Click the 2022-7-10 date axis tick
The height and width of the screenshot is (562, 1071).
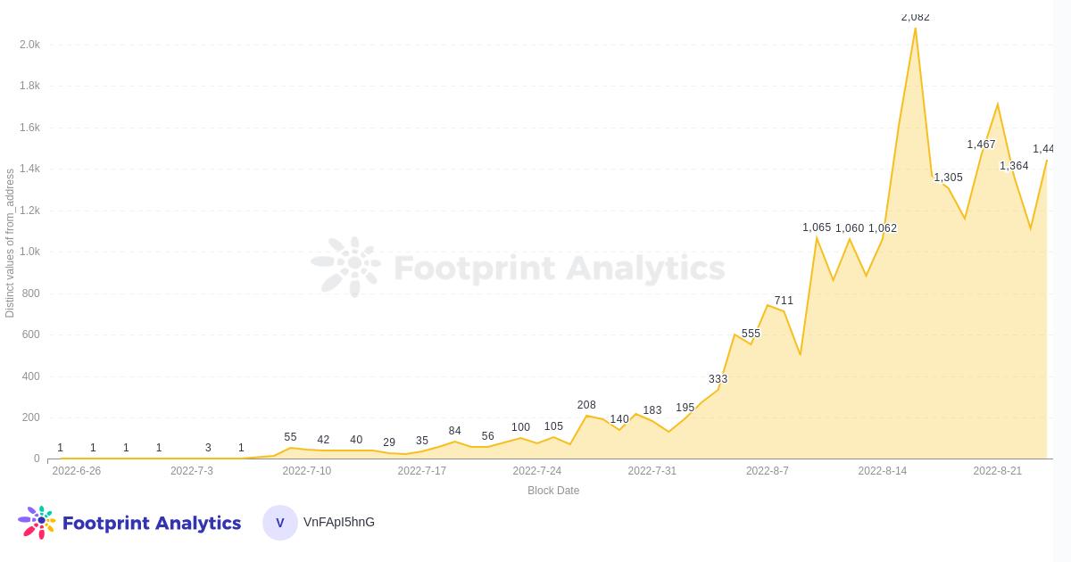pyautogui.click(x=306, y=471)
